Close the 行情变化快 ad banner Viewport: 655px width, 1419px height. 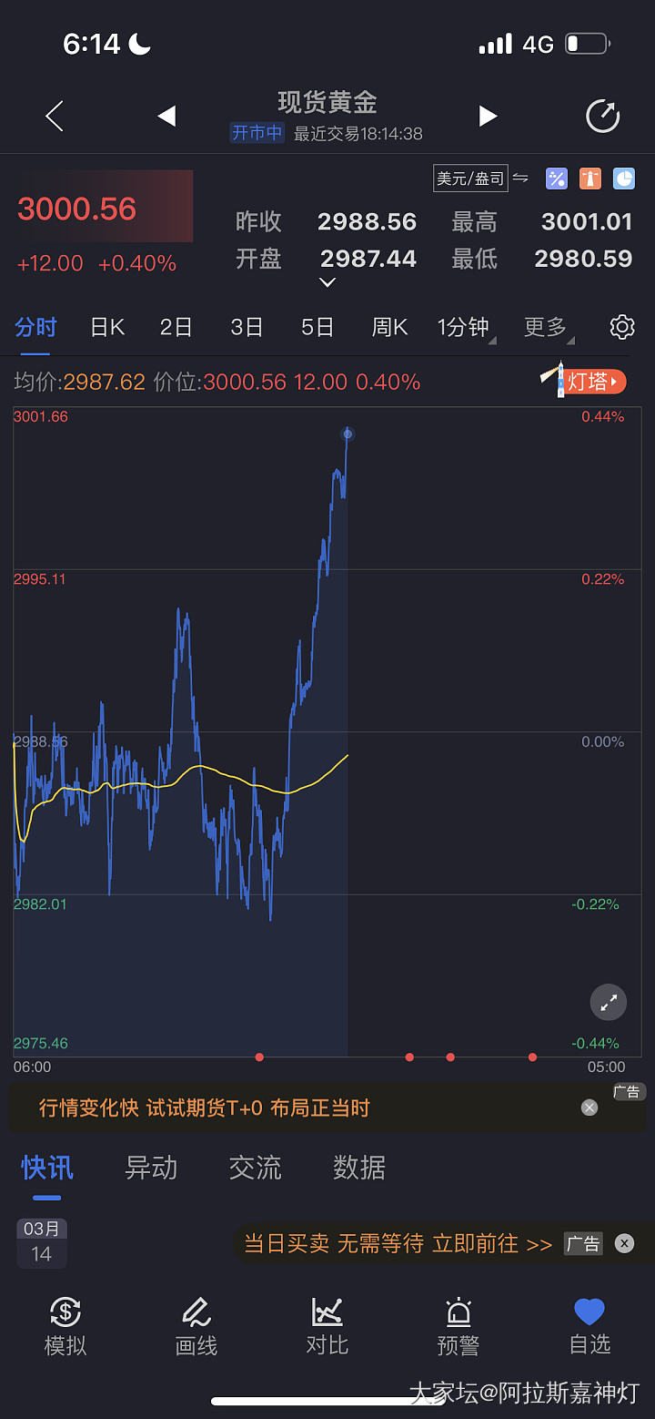589,1108
